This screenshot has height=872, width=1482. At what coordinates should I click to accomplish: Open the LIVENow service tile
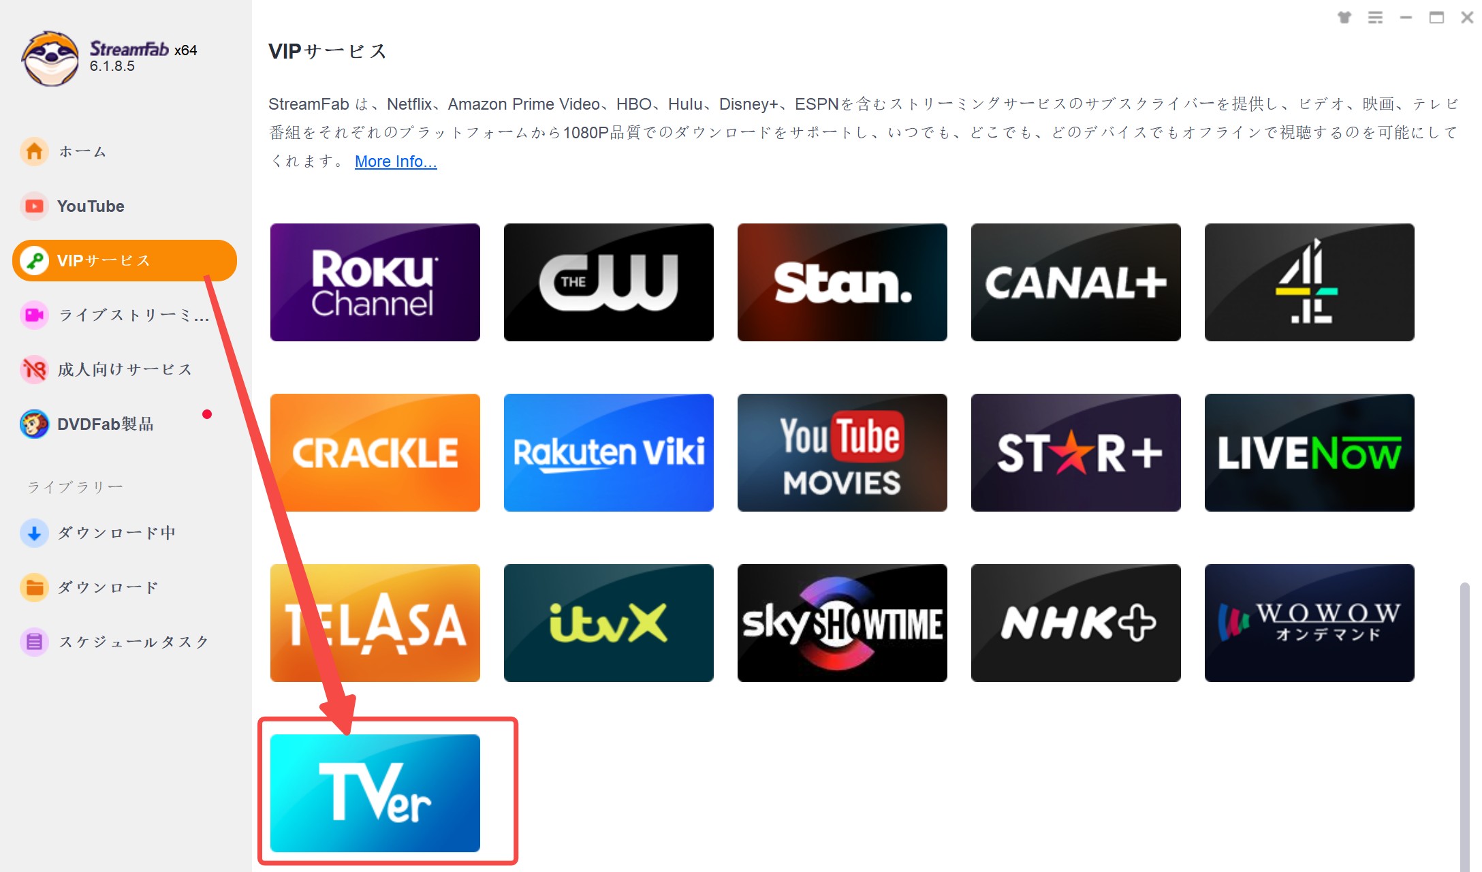1309,452
